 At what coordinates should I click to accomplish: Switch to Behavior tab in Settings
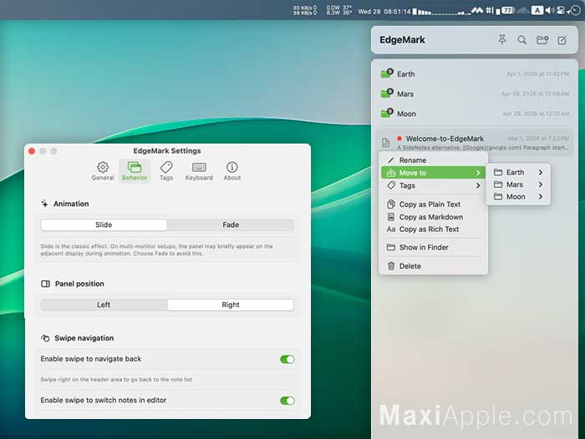pyautogui.click(x=135, y=171)
